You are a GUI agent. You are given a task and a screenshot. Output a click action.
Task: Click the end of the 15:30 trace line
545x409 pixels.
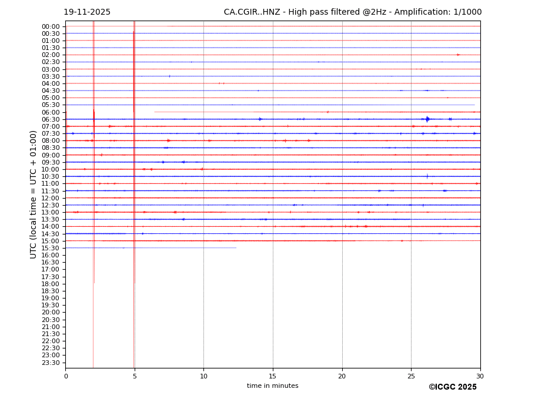pyautogui.click(x=236, y=247)
